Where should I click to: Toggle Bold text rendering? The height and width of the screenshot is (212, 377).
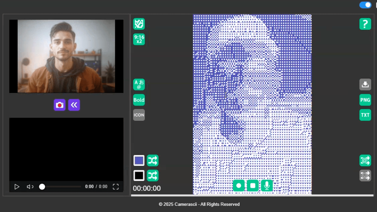[x=139, y=100]
